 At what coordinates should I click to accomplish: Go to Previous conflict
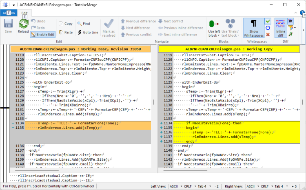coord(136,34)
